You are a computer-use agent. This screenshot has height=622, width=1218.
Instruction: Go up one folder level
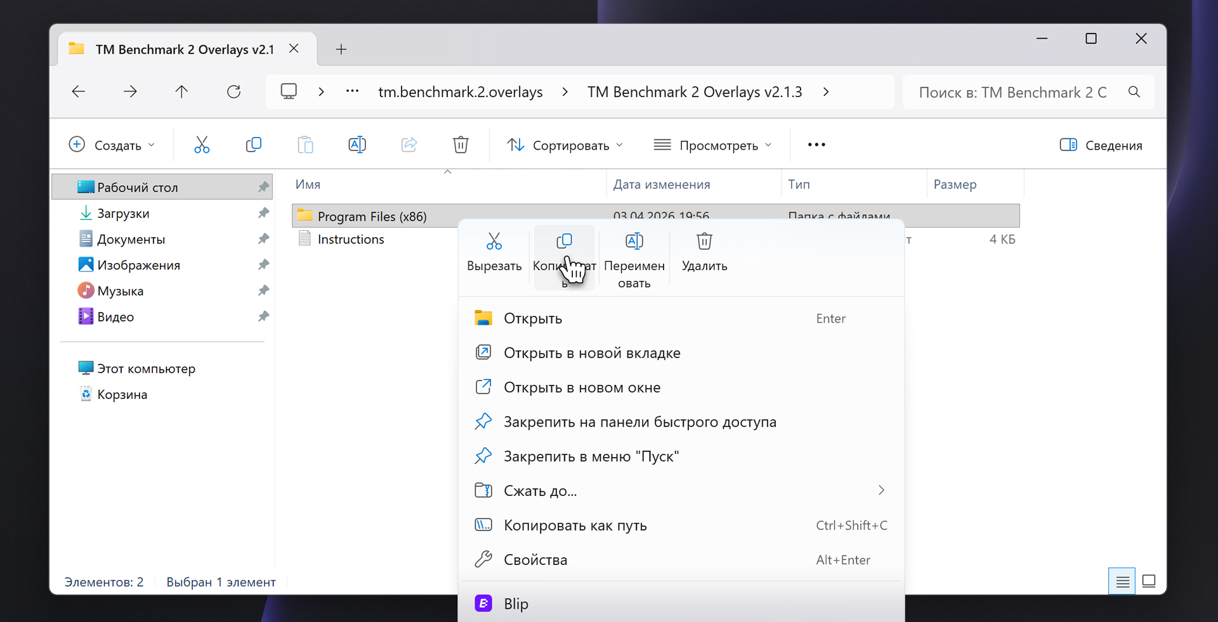point(181,92)
